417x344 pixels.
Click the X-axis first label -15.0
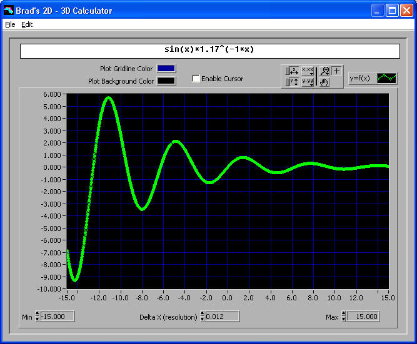pyautogui.click(x=66, y=298)
